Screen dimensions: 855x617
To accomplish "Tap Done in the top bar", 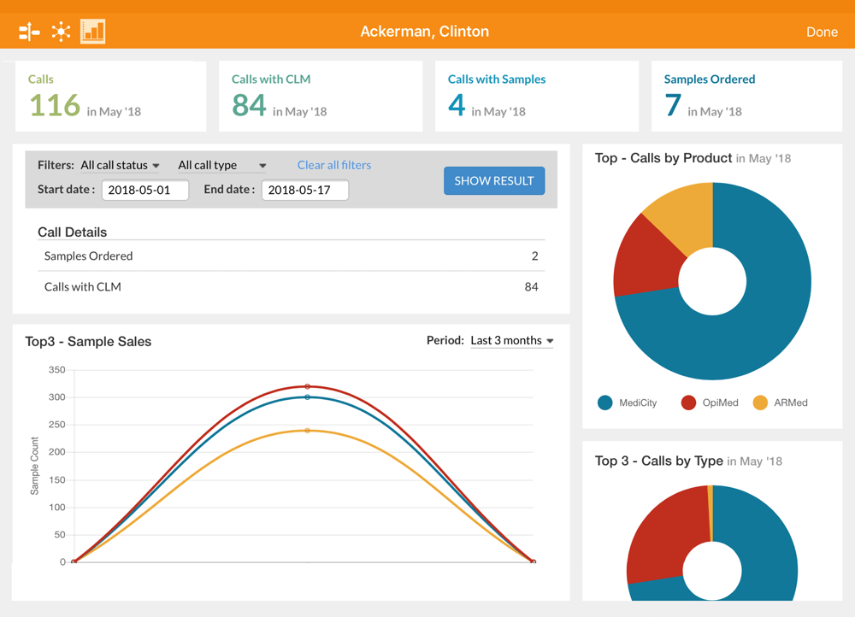I will point(822,32).
